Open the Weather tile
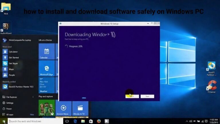 pyautogui.click(x=47, y=85)
